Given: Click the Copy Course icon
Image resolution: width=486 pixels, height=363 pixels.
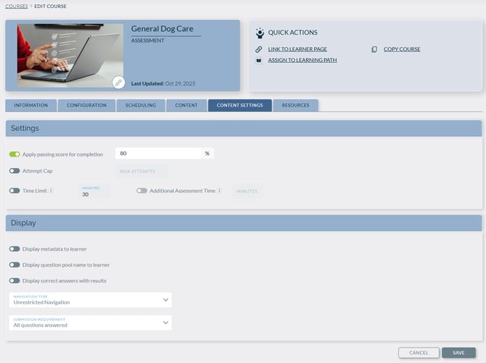Looking at the screenshot, I should [374, 49].
